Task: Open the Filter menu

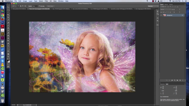Action: click(x=46, y=1)
